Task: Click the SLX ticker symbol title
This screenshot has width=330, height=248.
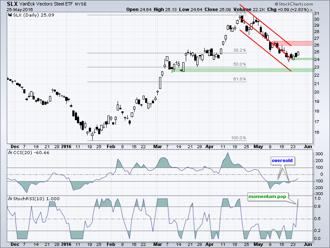Action: tap(12, 4)
